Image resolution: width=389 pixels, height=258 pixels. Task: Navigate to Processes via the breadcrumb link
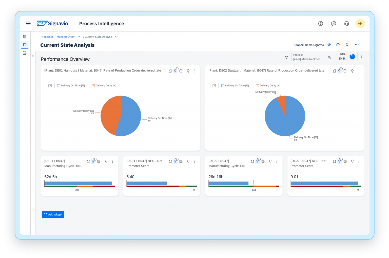click(47, 36)
